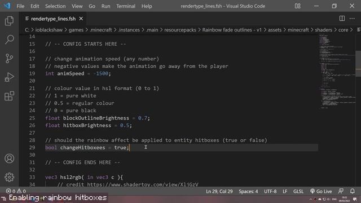
Task: Expand the Rainbow fade outlines - v1 breadcrumb
Action: point(232,30)
